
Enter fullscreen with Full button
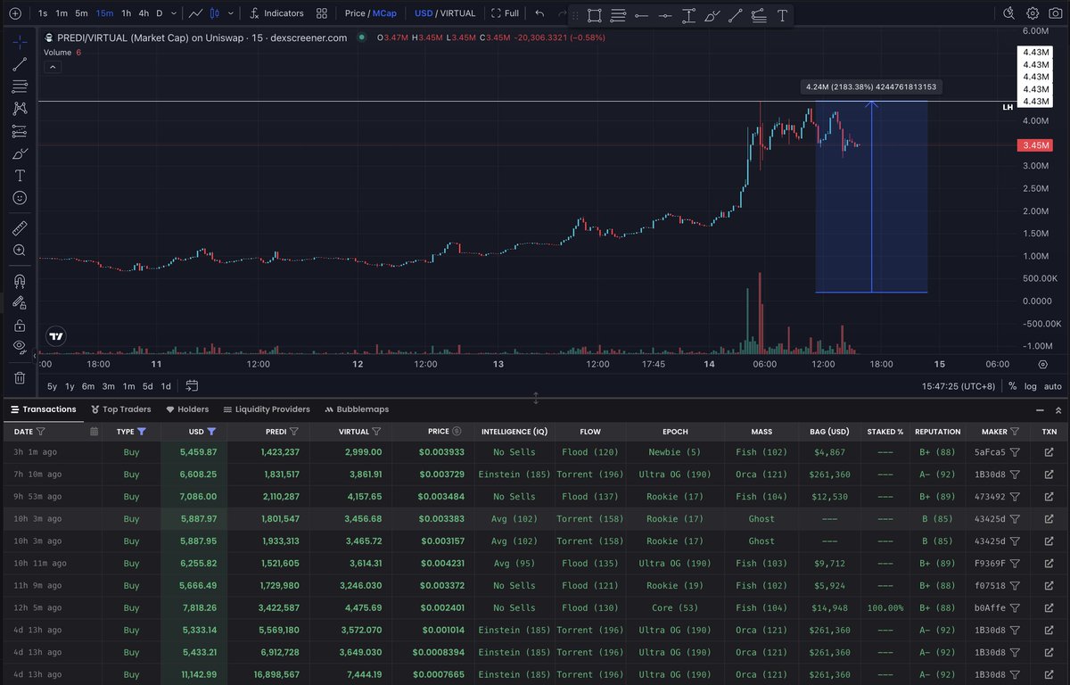click(x=506, y=13)
